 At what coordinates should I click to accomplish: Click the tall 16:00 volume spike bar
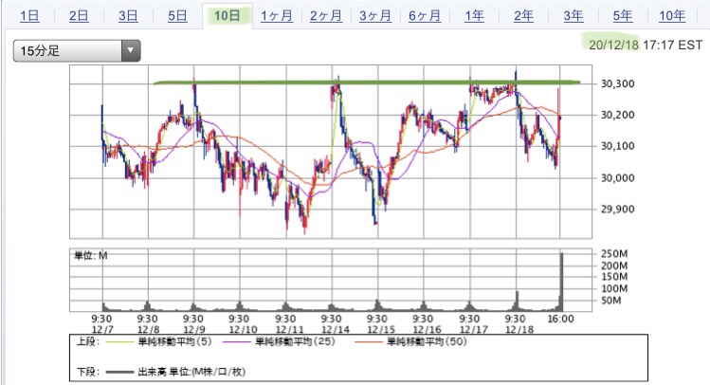[562, 282]
